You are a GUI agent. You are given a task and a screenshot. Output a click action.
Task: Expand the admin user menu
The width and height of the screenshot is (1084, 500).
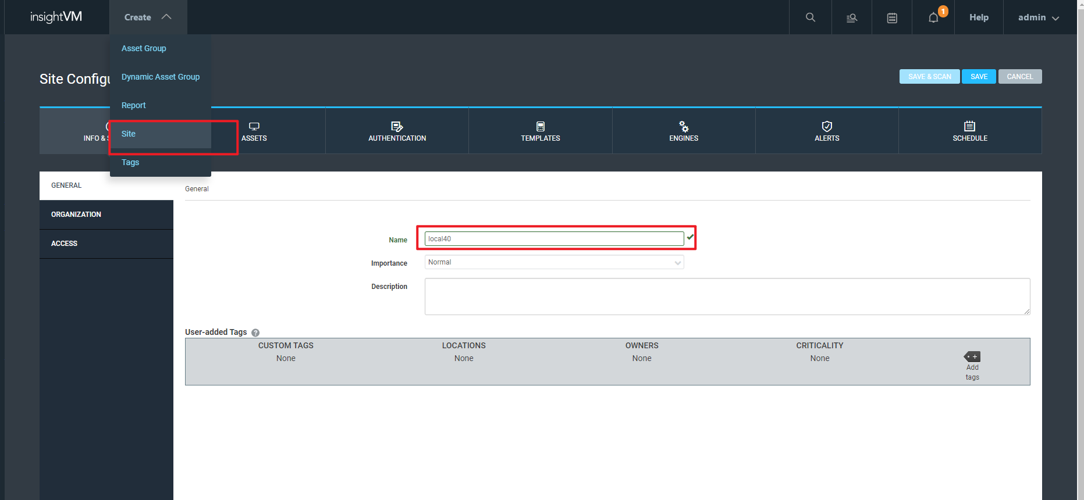(1039, 17)
